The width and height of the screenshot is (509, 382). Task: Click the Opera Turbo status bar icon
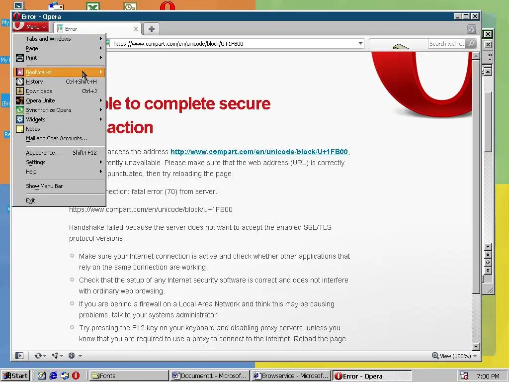point(72,356)
